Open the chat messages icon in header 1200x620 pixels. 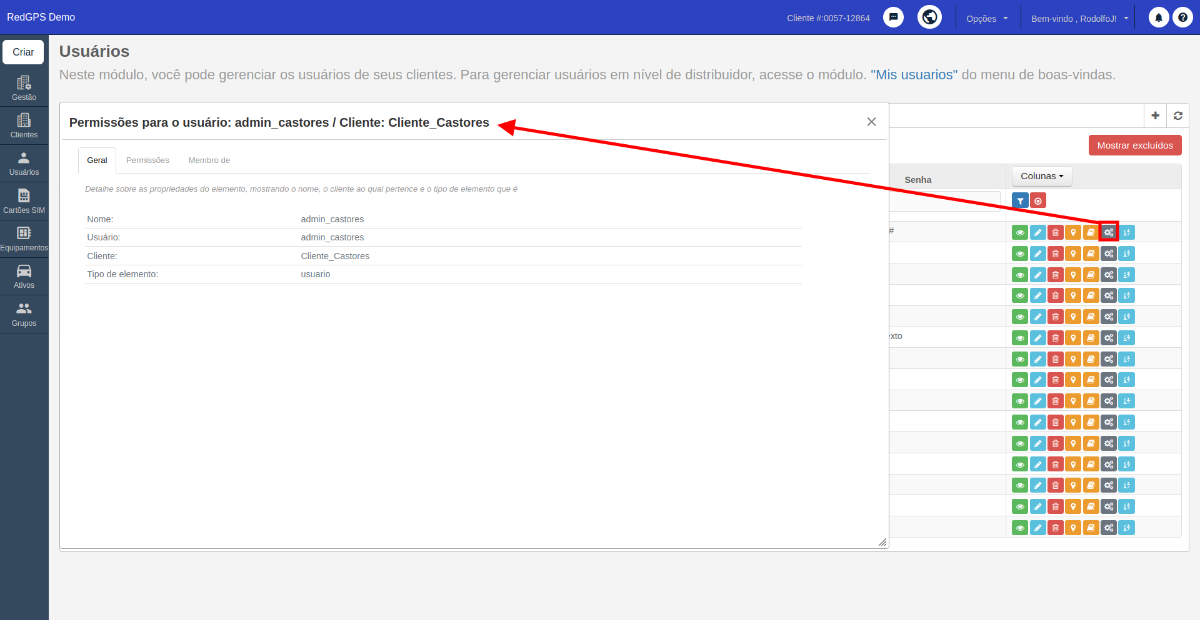click(x=893, y=17)
